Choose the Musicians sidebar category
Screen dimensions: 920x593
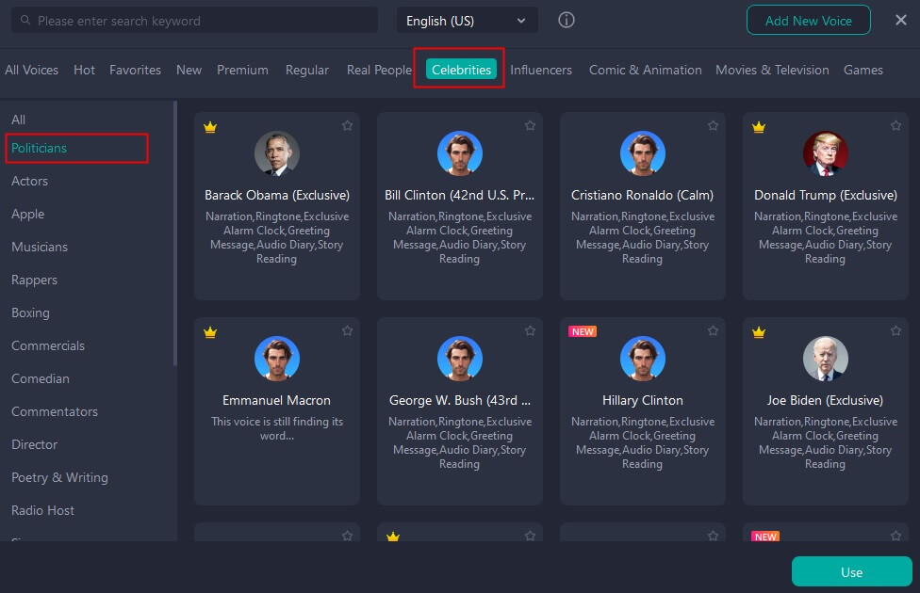(40, 247)
